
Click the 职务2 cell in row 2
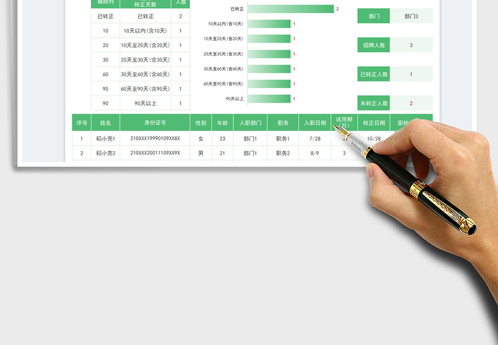point(283,153)
